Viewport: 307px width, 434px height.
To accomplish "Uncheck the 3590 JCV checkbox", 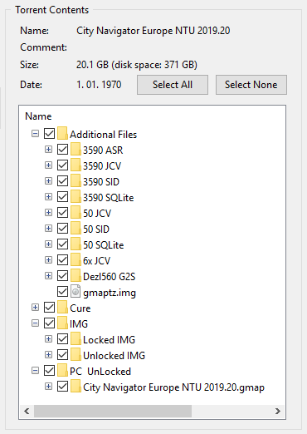I will click(x=63, y=165).
